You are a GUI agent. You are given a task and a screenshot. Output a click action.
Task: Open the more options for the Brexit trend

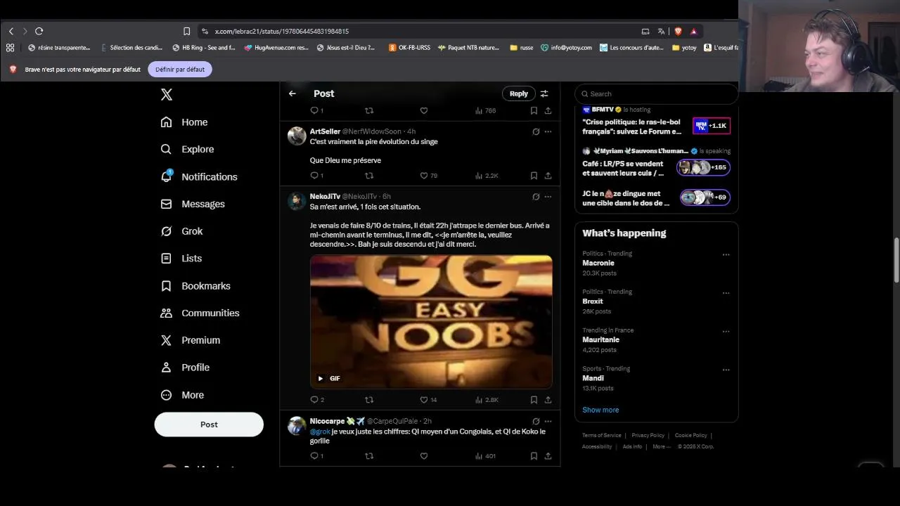pos(726,292)
